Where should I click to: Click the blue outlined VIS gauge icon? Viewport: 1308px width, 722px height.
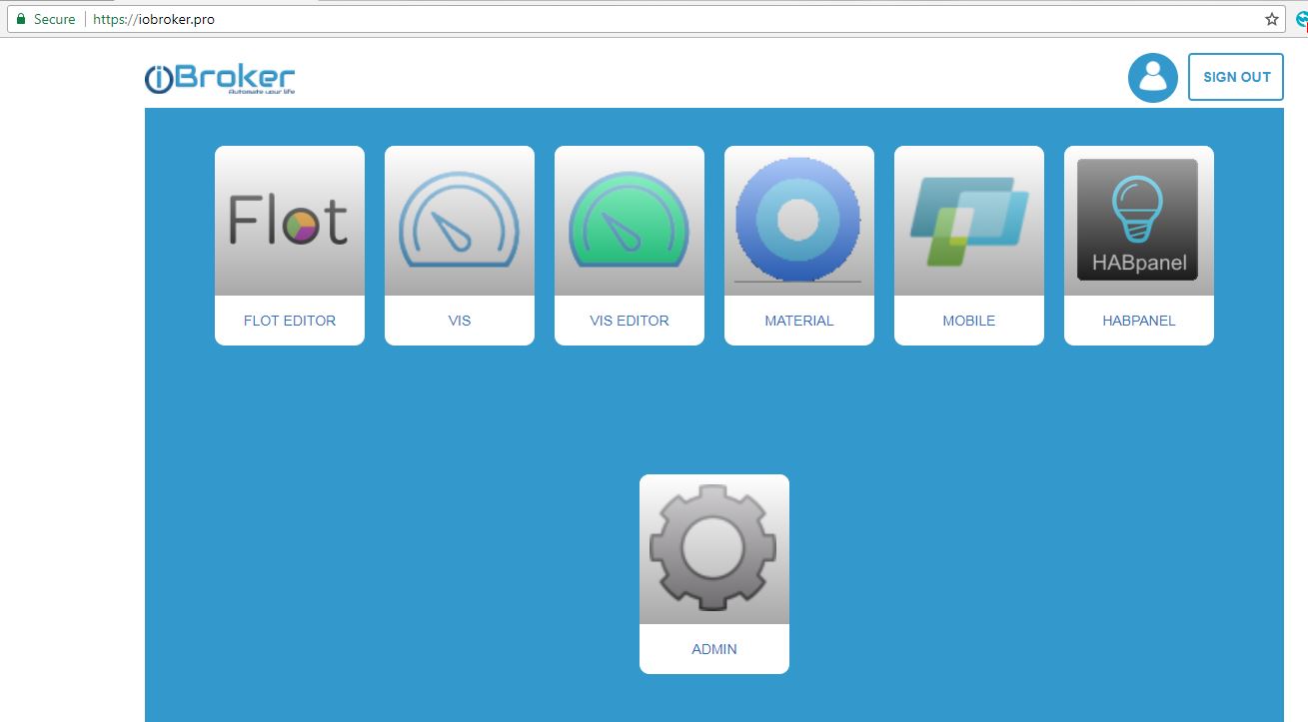point(459,221)
